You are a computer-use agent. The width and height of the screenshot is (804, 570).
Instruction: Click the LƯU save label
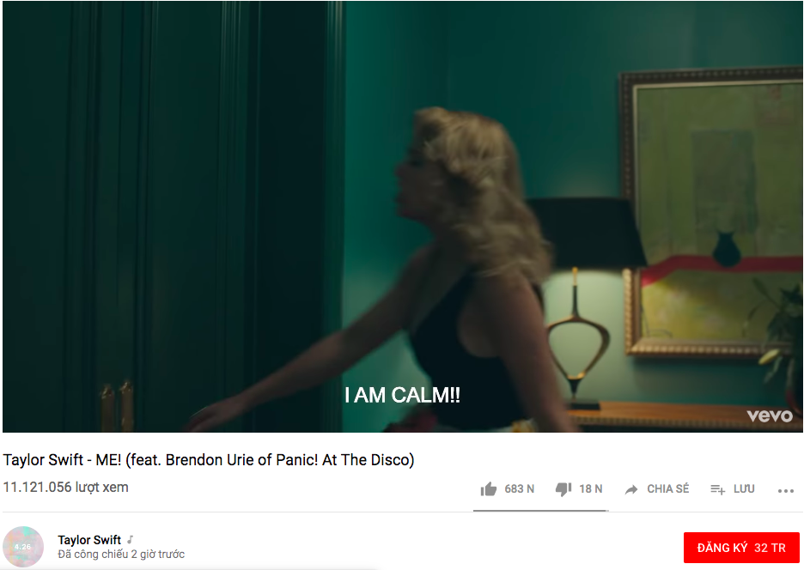tap(744, 489)
